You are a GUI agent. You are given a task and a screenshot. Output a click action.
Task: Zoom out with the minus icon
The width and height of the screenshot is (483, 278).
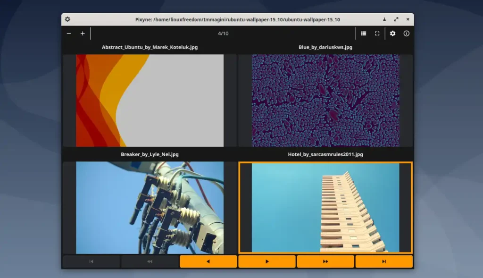point(69,34)
